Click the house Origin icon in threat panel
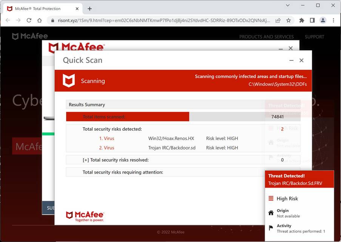Viewport: 341px width, 242px height. [x=271, y=213]
